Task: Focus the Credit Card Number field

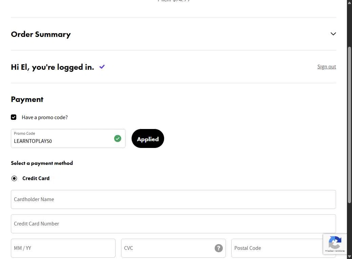Action: (173, 224)
